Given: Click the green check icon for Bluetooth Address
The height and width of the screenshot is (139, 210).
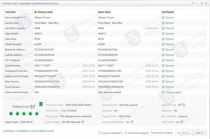Looking at the screenshot, I should (x=163, y=50).
